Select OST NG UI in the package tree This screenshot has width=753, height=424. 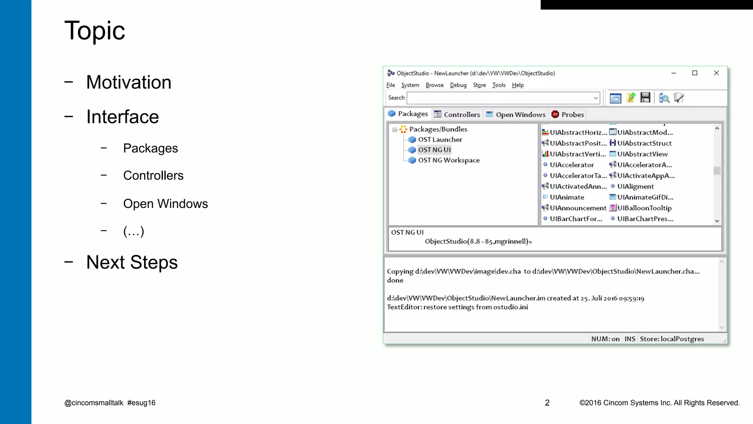[434, 150]
